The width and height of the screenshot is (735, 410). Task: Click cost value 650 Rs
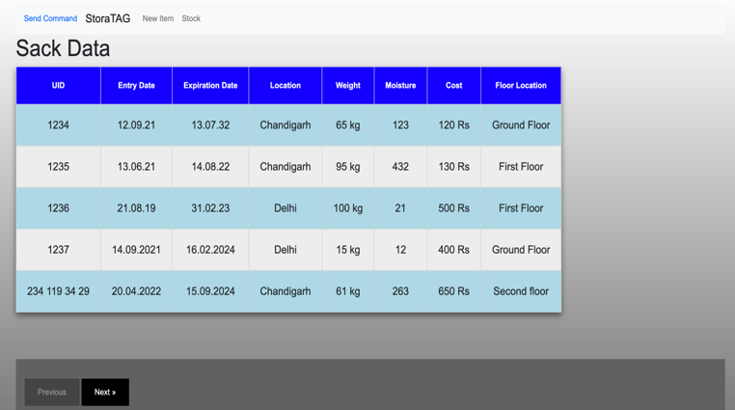[453, 291]
